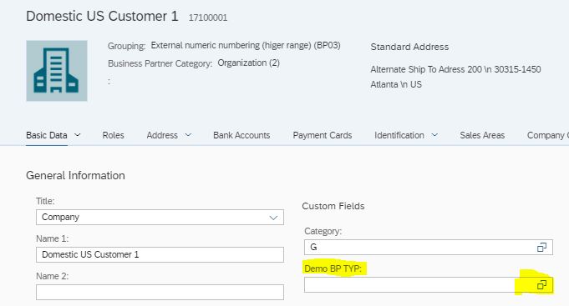
Task: Open the partially visible Company tab
Action: click(x=547, y=135)
